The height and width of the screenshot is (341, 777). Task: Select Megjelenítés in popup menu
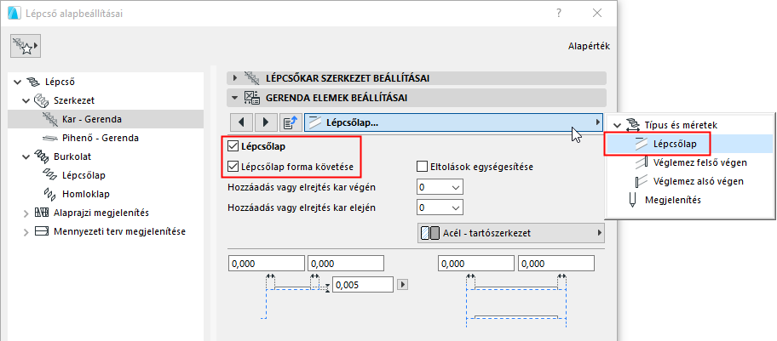point(672,200)
